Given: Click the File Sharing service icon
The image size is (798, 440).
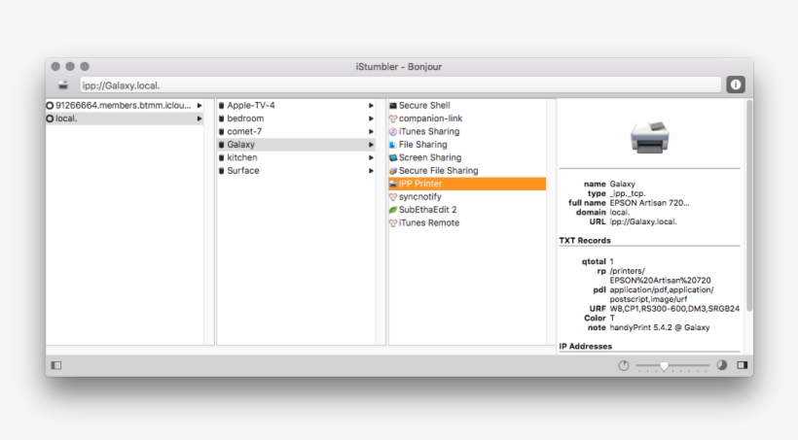Looking at the screenshot, I should 393,145.
